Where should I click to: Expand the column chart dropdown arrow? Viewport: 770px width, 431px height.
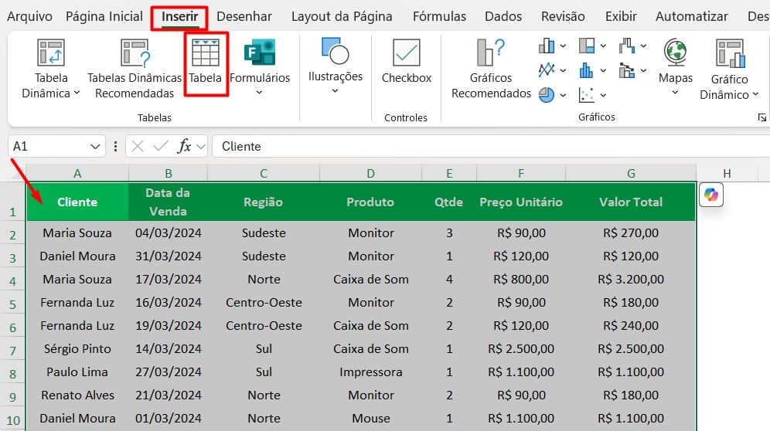click(563, 46)
